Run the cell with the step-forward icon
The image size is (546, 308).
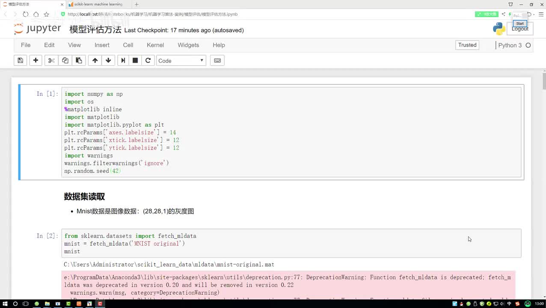click(123, 61)
